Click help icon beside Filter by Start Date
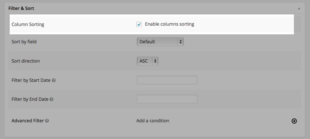Viewport: 310px width, 139px height. click(54, 80)
